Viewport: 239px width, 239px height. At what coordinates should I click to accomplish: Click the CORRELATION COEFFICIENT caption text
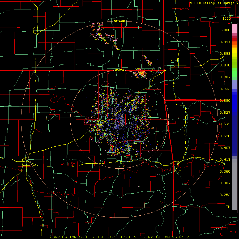[x=78, y=237]
